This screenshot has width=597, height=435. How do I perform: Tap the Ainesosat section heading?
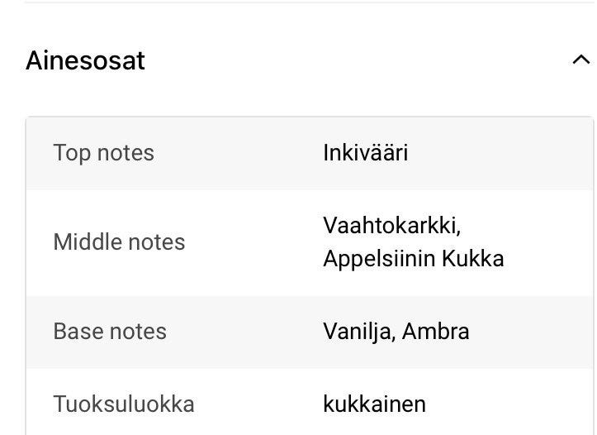85,60
